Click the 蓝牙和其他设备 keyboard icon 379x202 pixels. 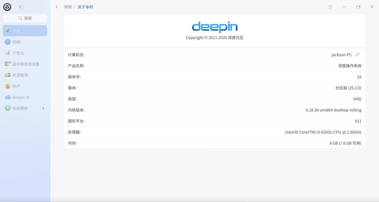[x=8, y=64]
